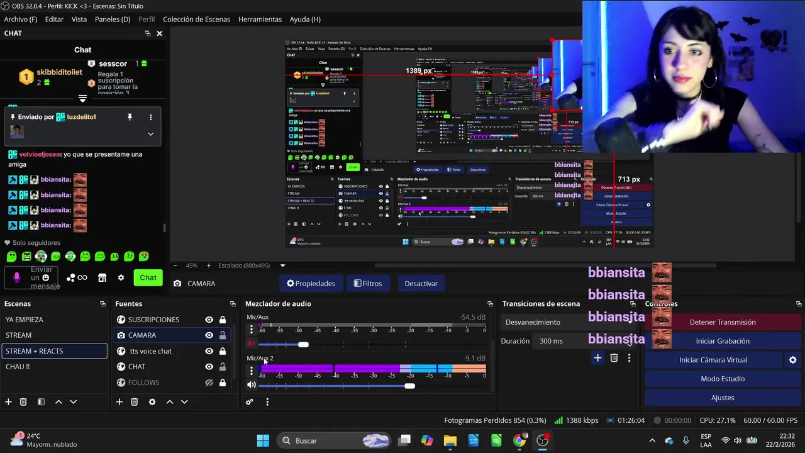Float the Escenas dock panel
The width and height of the screenshot is (805, 453).
[103, 304]
